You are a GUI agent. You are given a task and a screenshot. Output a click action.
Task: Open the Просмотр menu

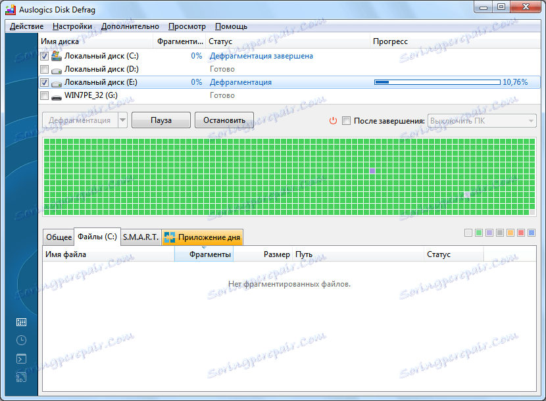pyautogui.click(x=187, y=26)
